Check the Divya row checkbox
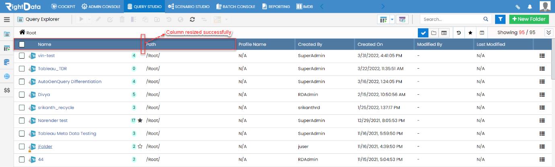 (x=22, y=95)
